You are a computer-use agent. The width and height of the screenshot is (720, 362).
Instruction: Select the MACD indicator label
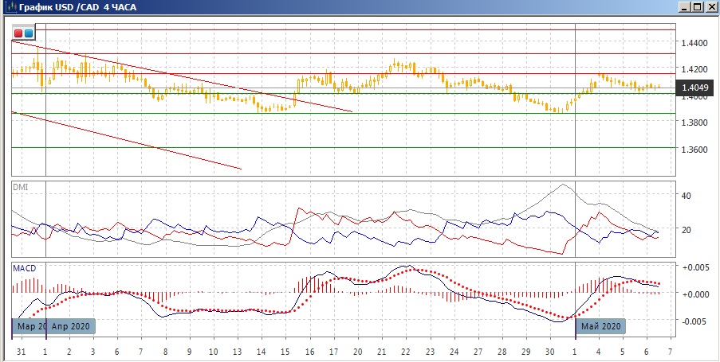(x=24, y=269)
